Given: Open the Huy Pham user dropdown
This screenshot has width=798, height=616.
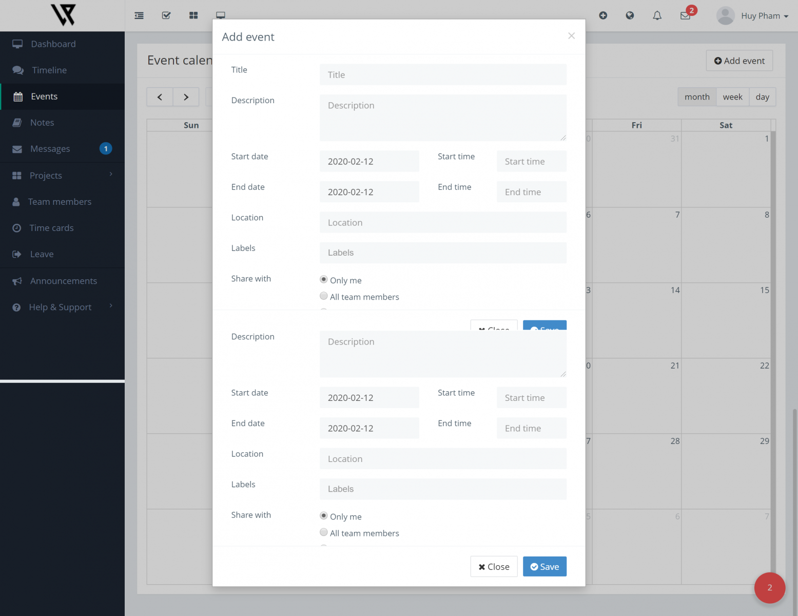Looking at the screenshot, I should point(764,16).
